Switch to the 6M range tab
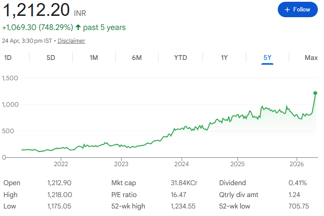Viewport: 324px width, 216px height. pyautogui.click(x=137, y=58)
